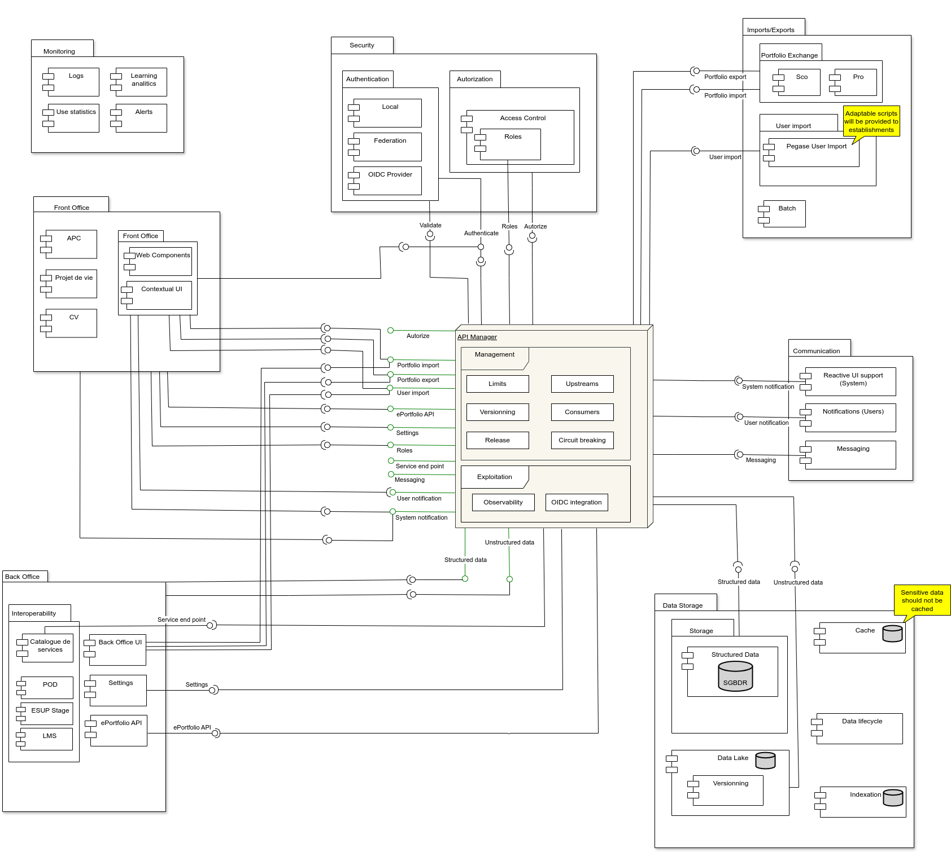951x852 pixels.
Task: Select the Access Control component label
Action: 523,118
